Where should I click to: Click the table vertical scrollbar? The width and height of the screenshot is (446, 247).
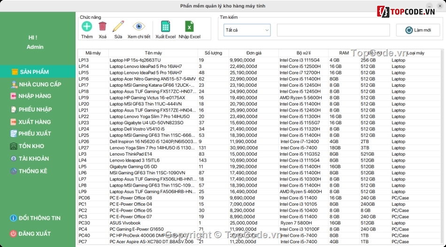(x=442, y=147)
